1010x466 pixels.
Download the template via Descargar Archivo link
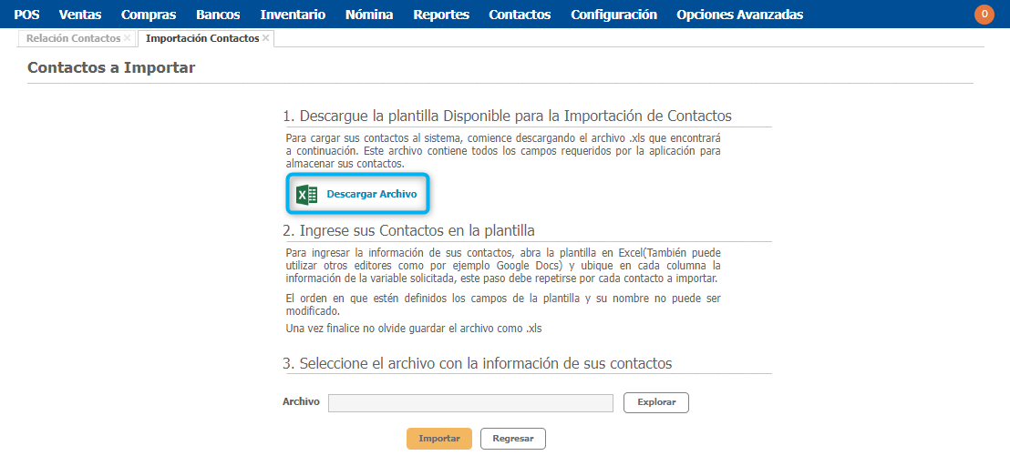371,195
